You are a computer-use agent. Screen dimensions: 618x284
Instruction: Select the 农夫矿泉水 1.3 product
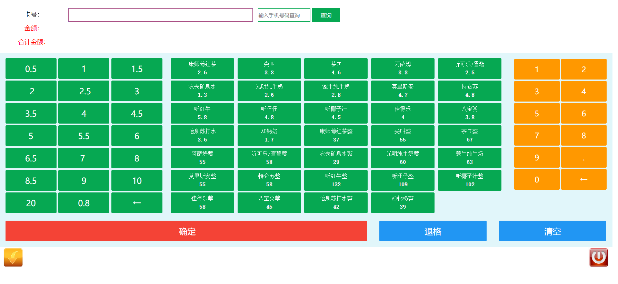tap(202, 91)
